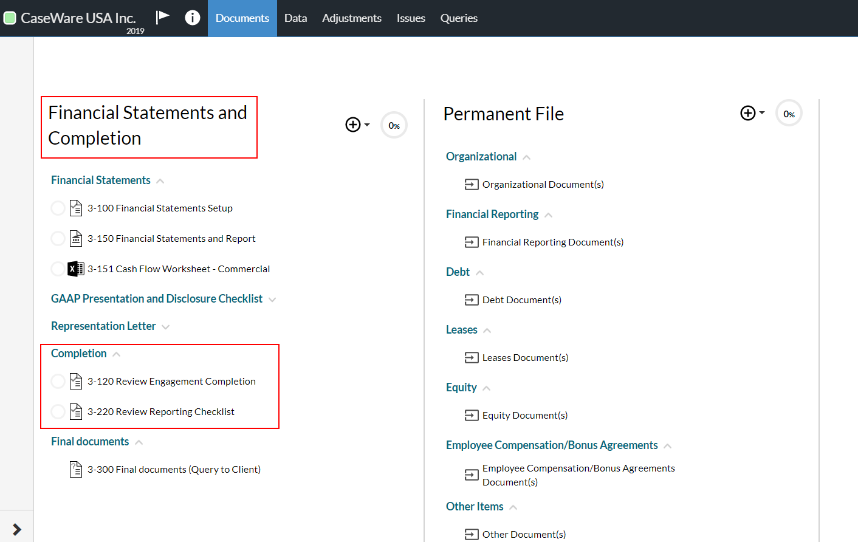Click the 0% completion indicator for Permanent File
The image size is (858, 542).
788,112
